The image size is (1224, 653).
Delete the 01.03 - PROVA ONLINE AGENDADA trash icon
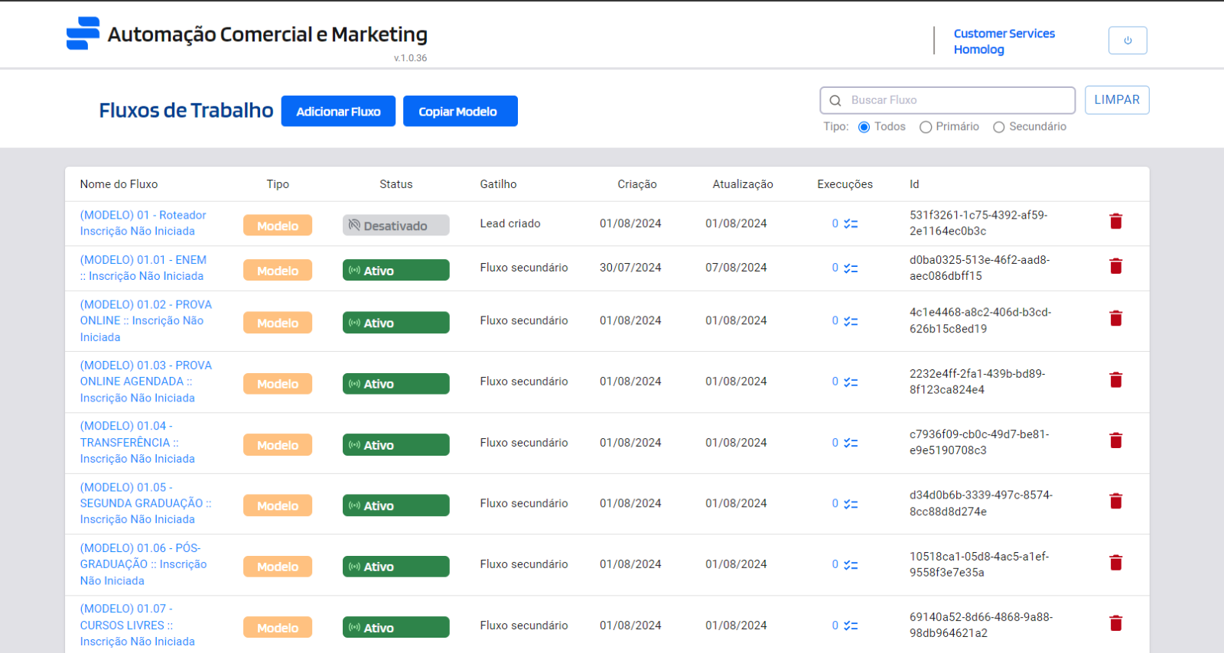pyautogui.click(x=1116, y=380)
